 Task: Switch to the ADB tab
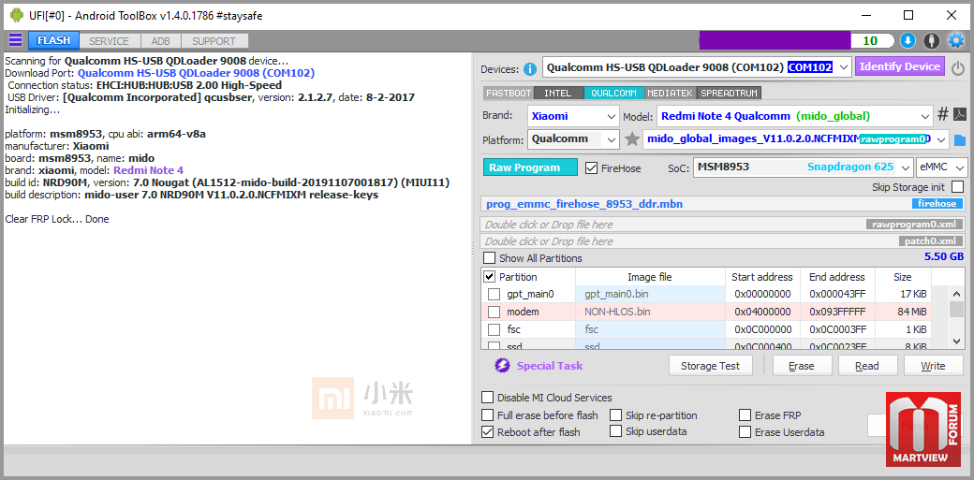click(x=160, y=41)
